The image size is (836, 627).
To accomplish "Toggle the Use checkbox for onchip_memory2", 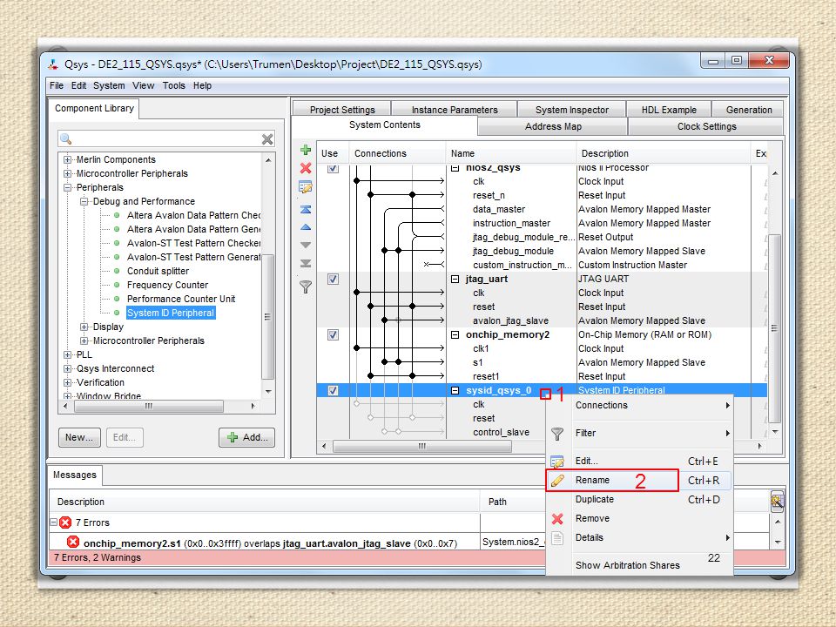I will (x=333, y=334).
